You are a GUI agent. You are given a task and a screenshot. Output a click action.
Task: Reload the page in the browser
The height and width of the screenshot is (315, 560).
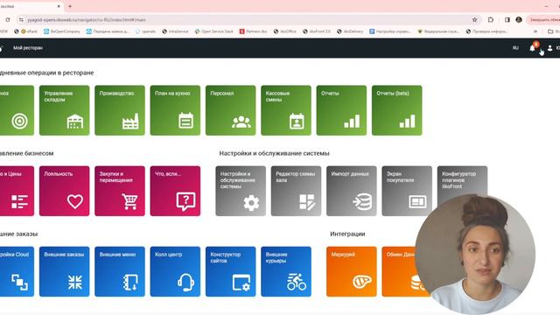pyautogui.click(x=8, y=20)
